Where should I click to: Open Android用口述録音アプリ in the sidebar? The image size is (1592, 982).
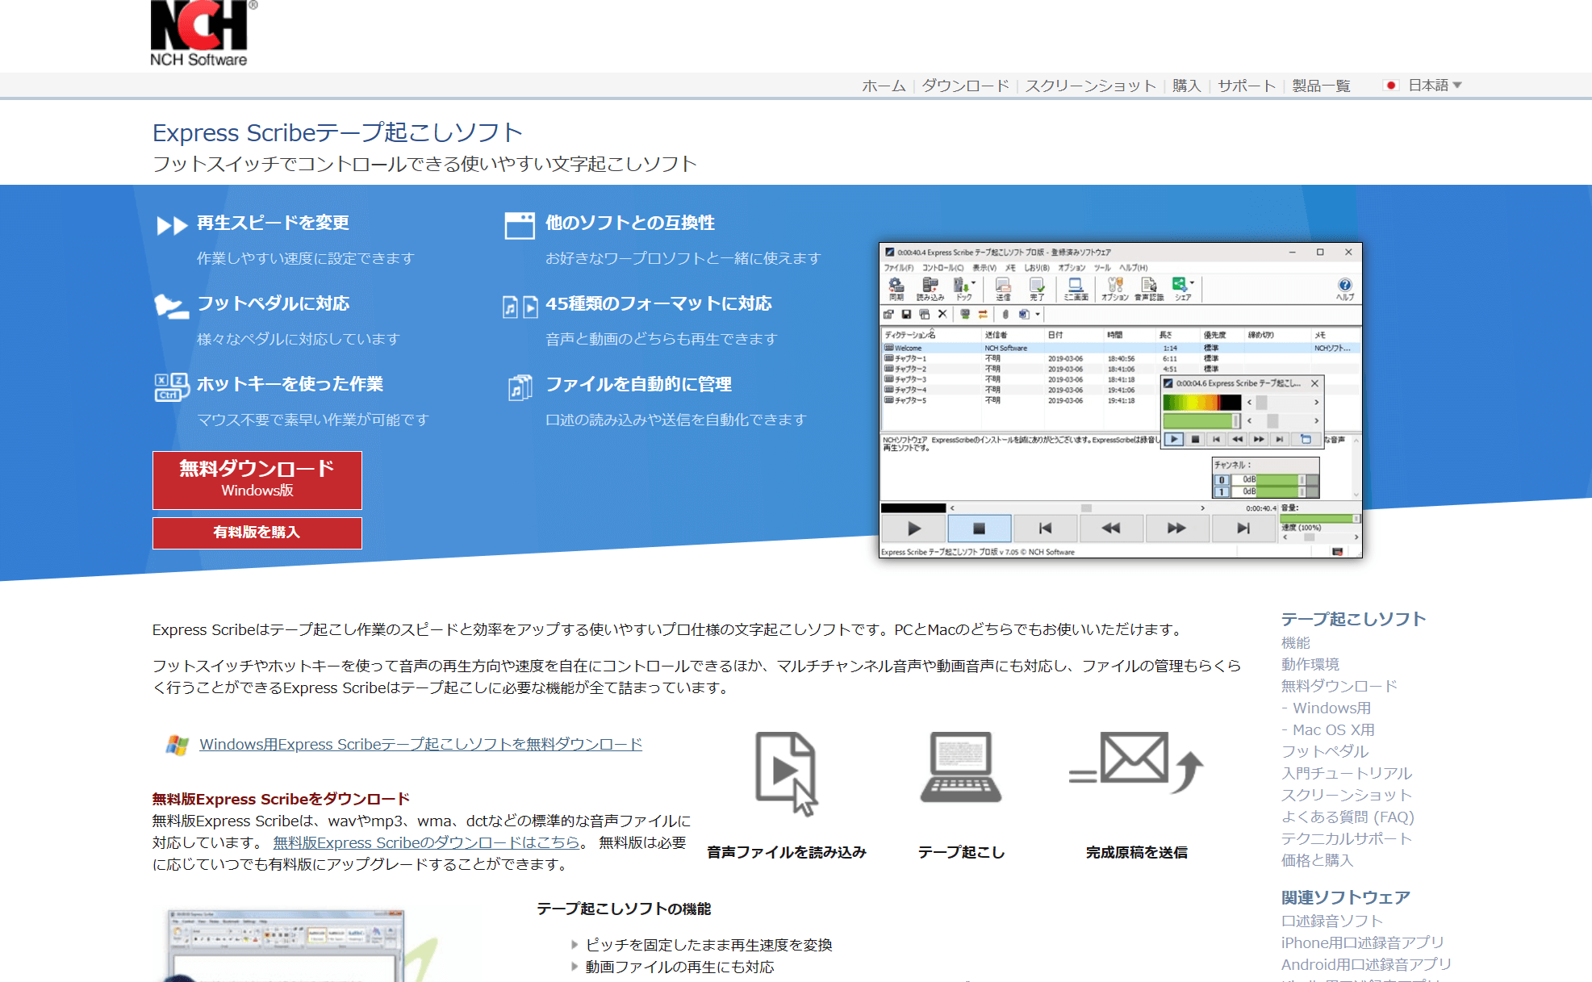click(1365, 964)
